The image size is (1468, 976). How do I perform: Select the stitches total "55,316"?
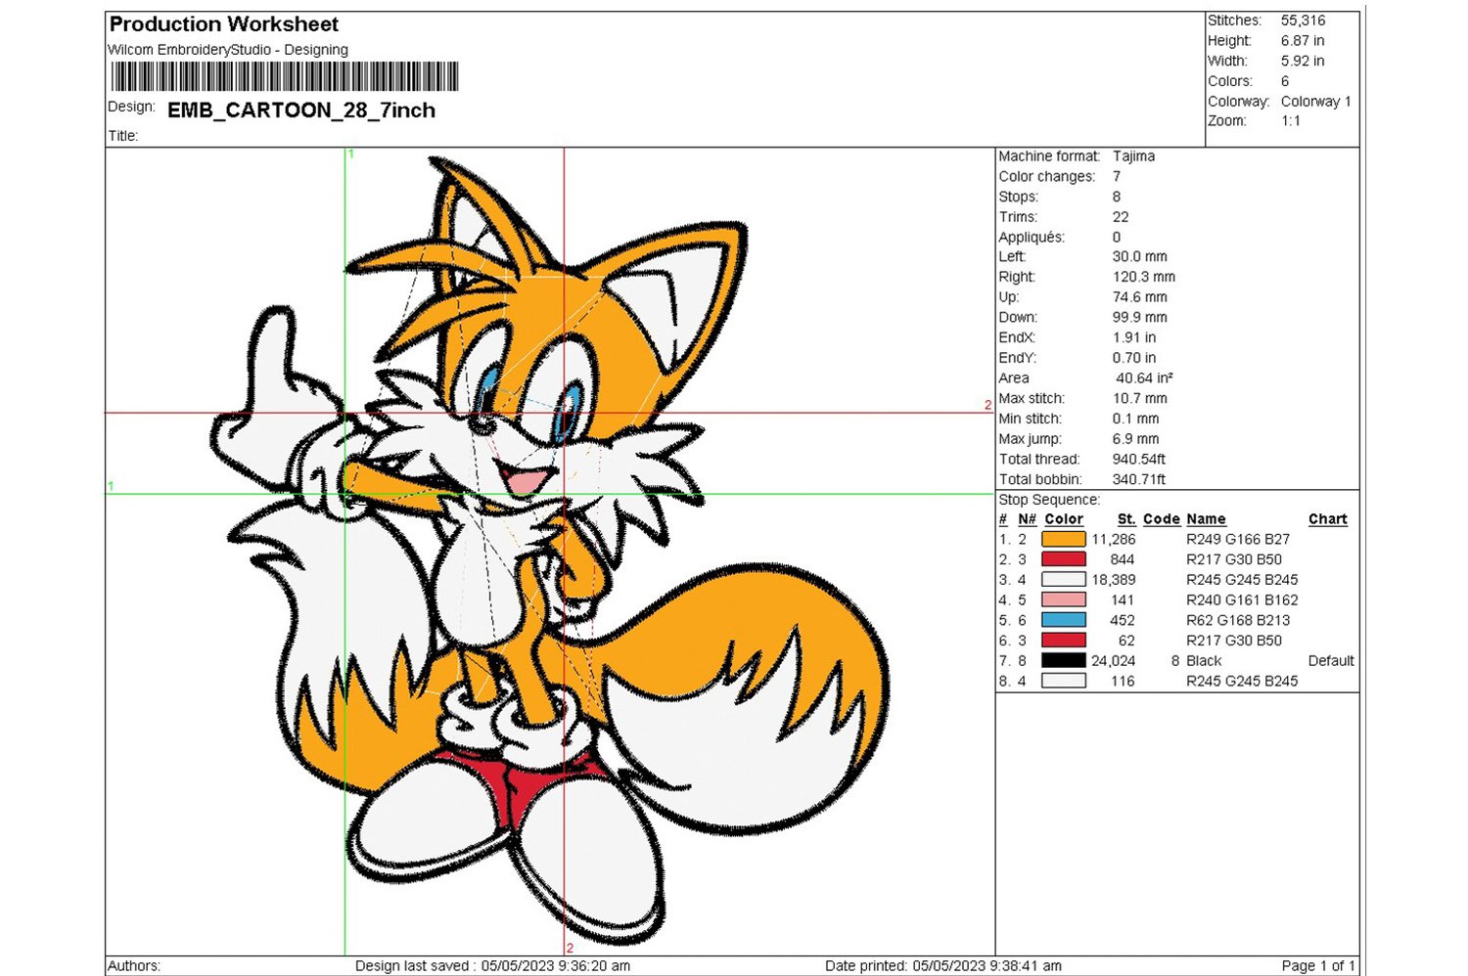(1304, 21)
